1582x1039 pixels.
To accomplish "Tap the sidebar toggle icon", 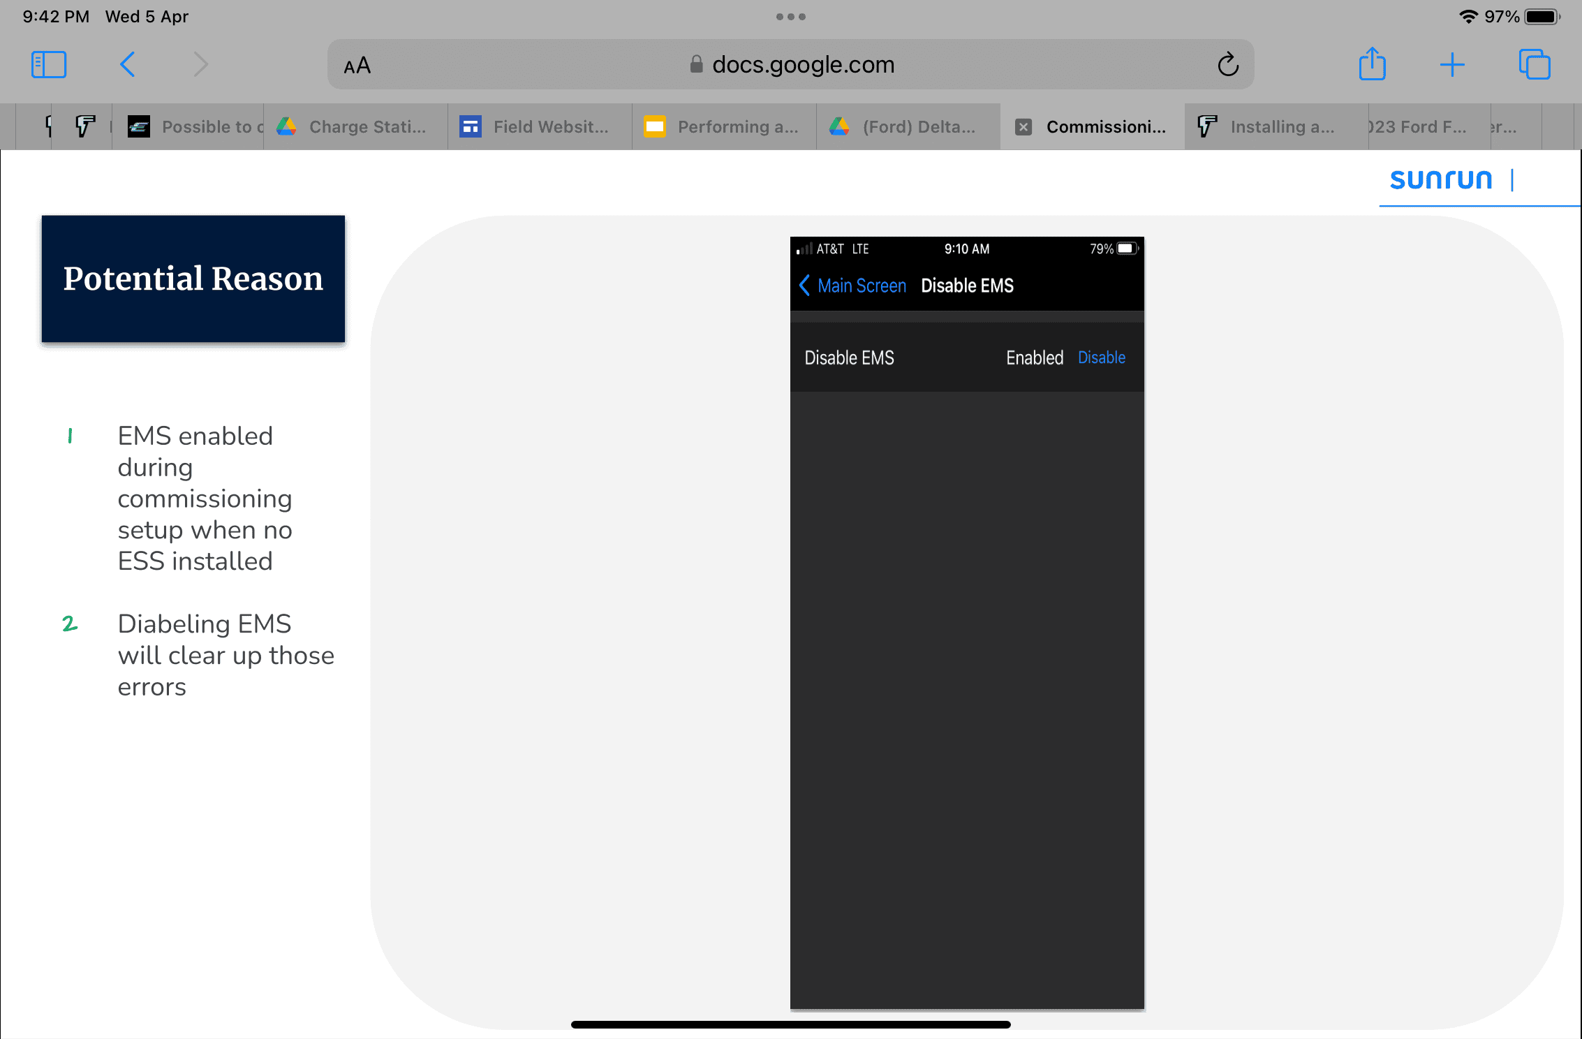I will point(49,64).
